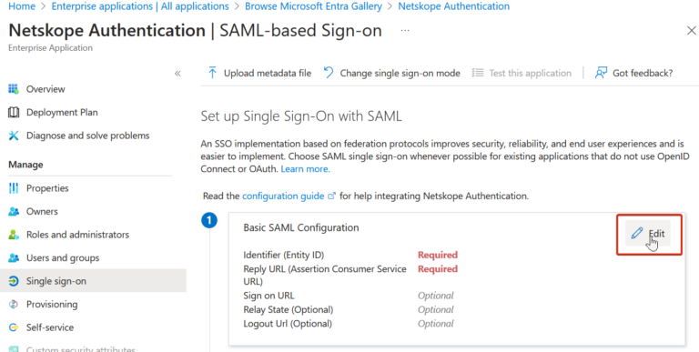The width and height of the screenshot is (699, 352).
Task: Collapse the sidebar with double chevron
Action: tap(177, 74)
